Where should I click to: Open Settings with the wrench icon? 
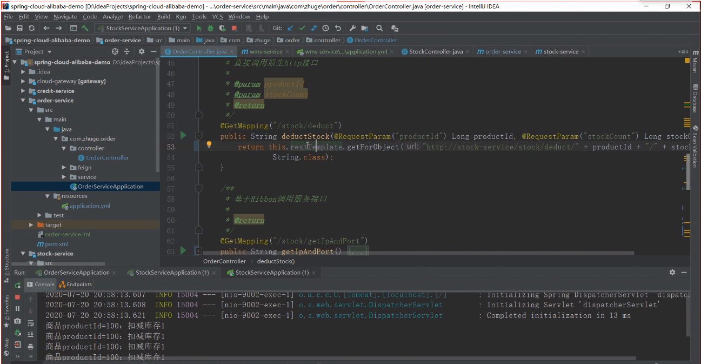pos(352,28)
